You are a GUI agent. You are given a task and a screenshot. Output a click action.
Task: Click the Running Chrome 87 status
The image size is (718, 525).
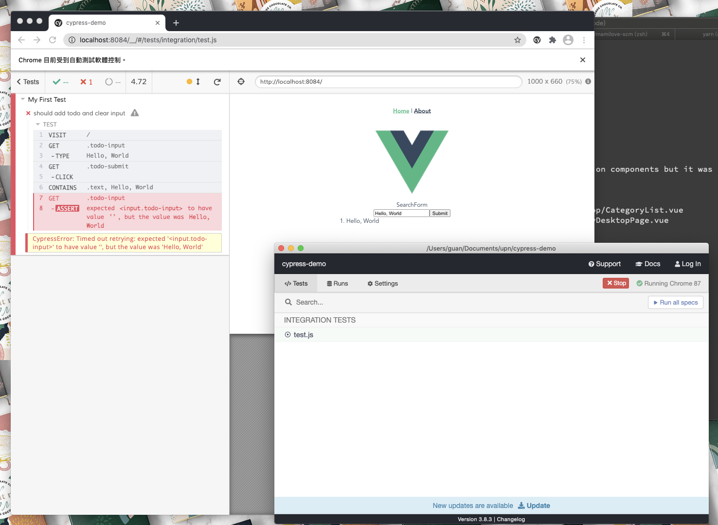tap(668, 283)
